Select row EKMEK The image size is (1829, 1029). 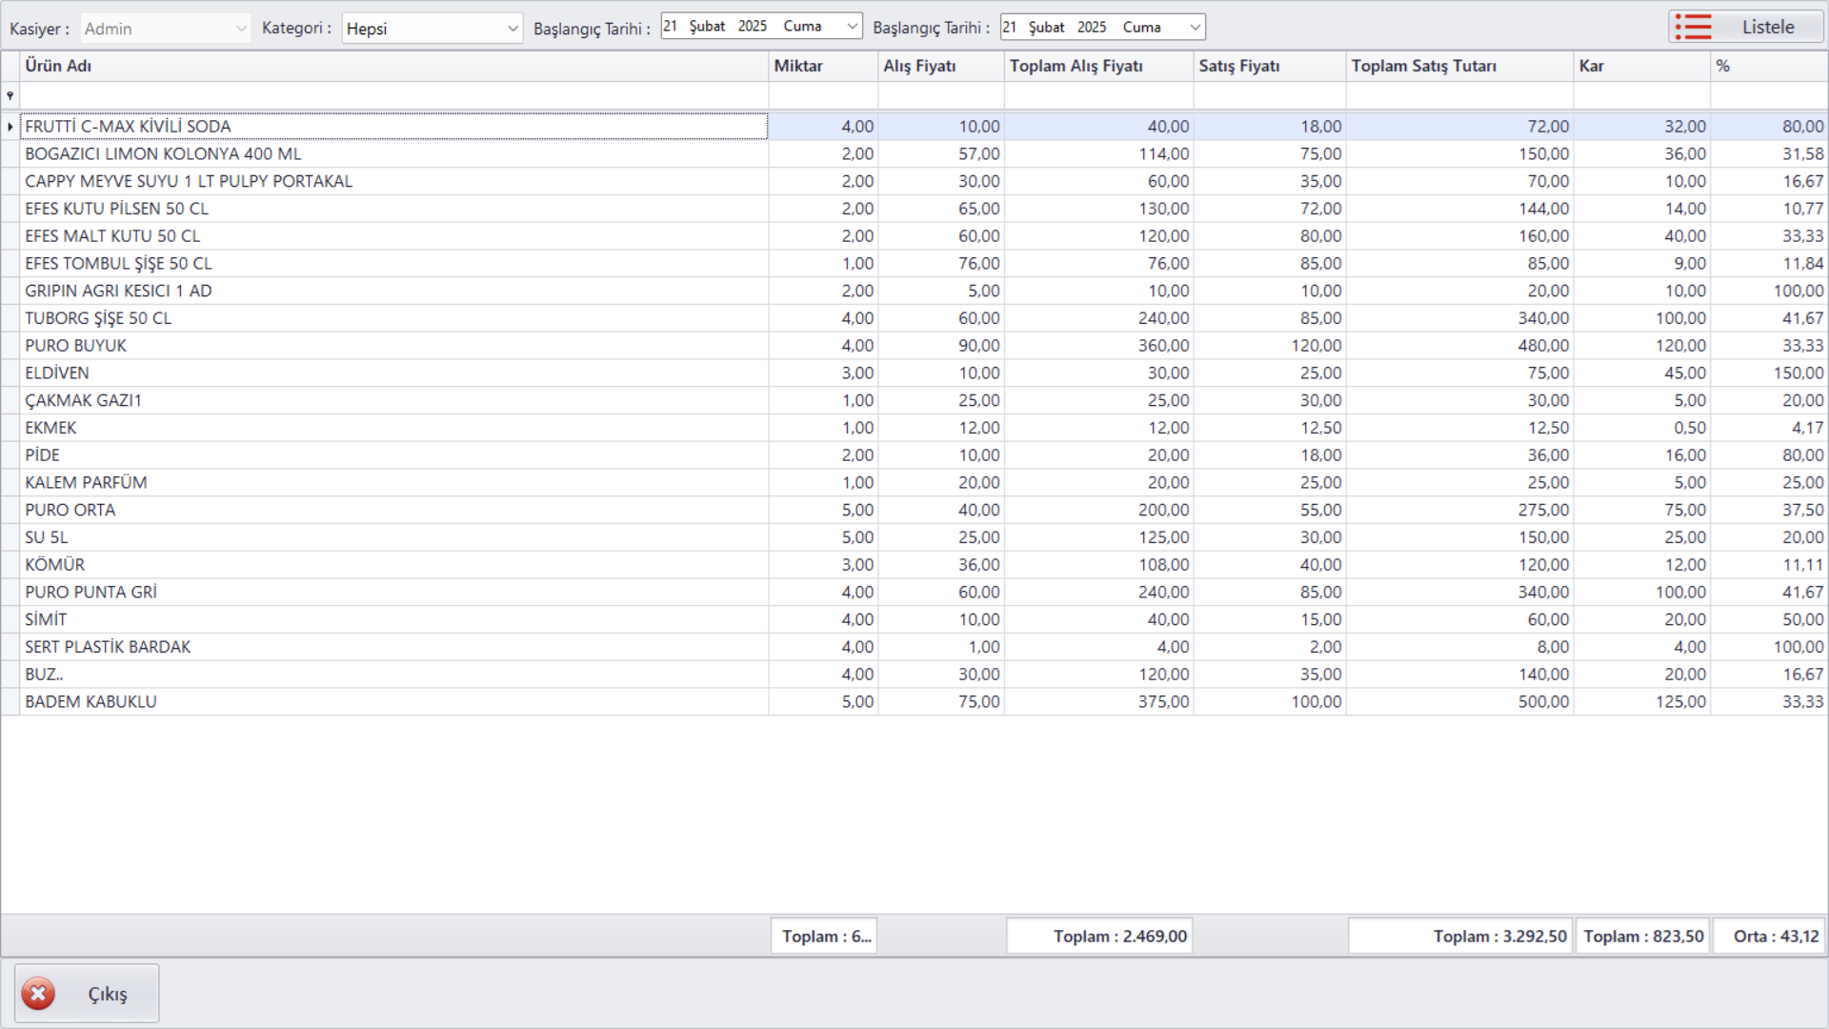(914, 428)
